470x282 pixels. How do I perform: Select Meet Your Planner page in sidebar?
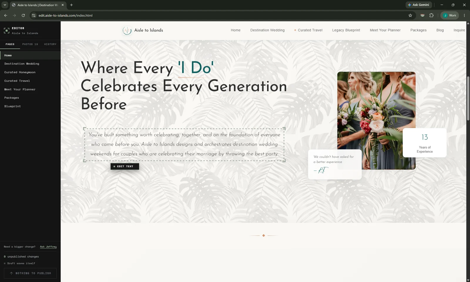pyautogui.click(x=30, y=89)
